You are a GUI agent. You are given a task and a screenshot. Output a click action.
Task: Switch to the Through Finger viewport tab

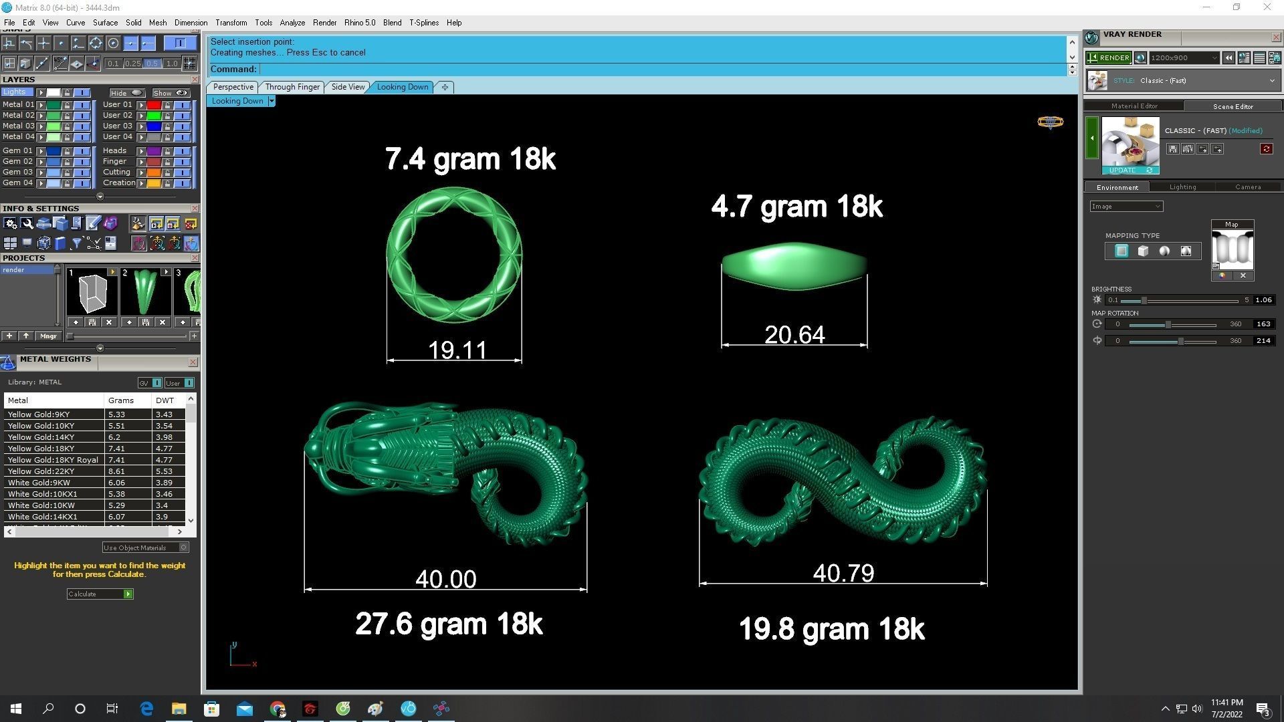point(292,87)
